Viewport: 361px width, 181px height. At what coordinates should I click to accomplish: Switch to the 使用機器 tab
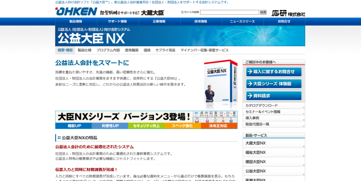[x=132, y=50]
